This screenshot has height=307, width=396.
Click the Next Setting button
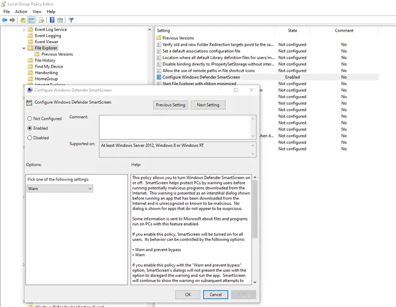tap(208, 105)
